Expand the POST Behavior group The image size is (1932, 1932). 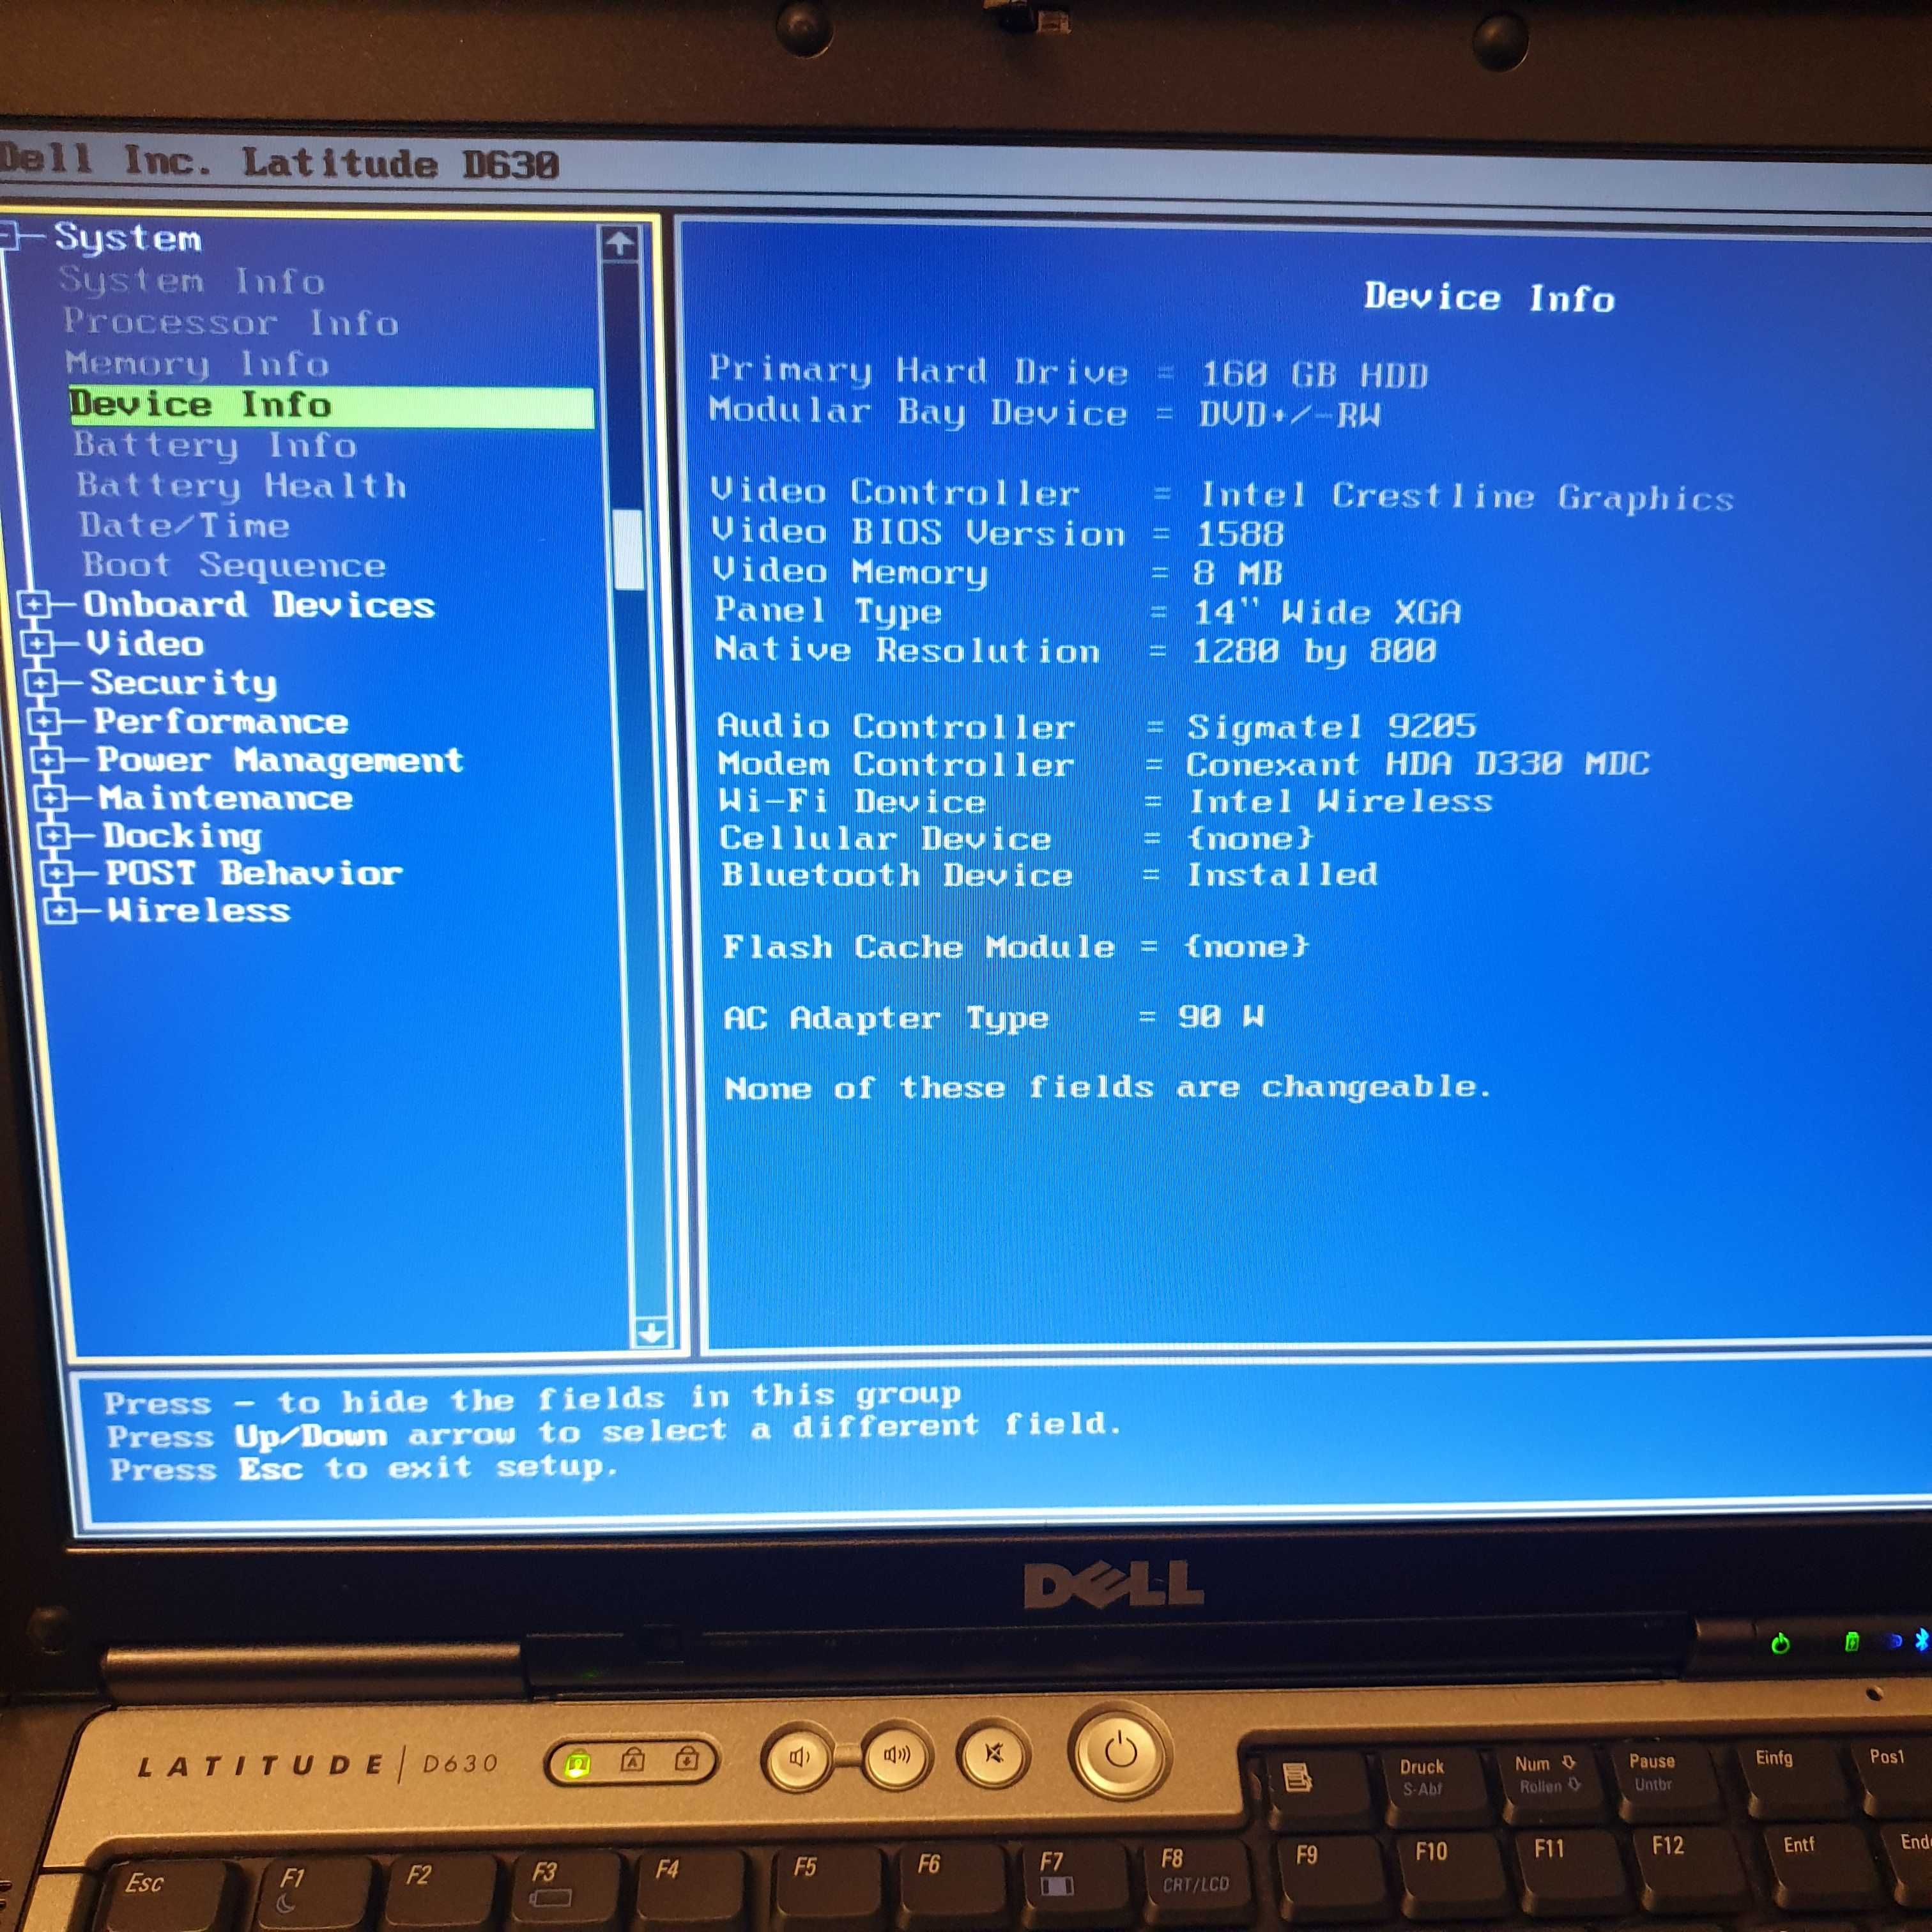(56, 873)
